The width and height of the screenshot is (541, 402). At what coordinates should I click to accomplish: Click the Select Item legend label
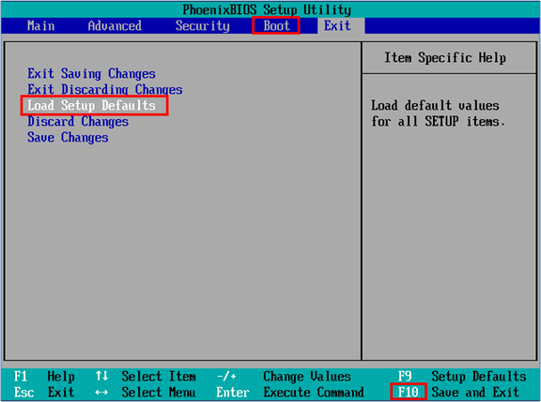point(159,376)
